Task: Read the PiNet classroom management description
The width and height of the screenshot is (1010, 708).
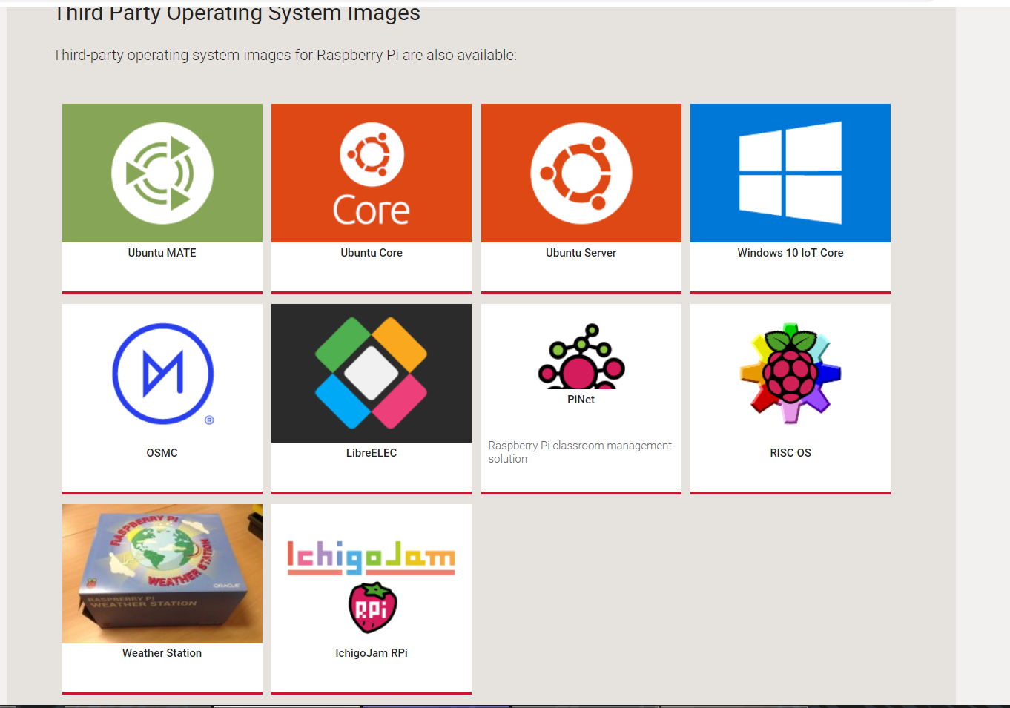Action: (580, 452)
